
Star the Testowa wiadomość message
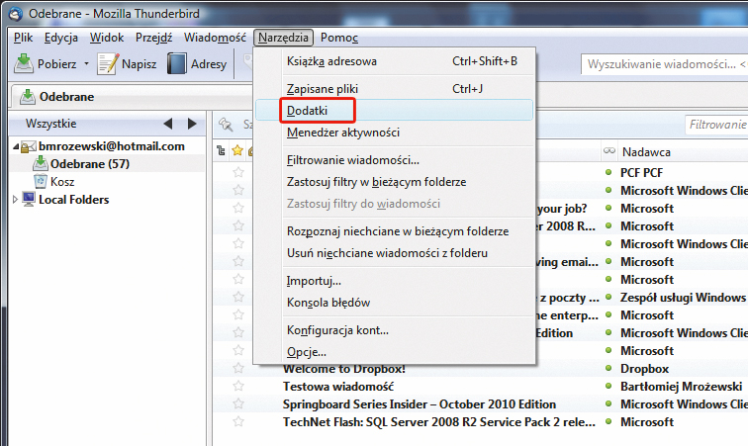237,387
